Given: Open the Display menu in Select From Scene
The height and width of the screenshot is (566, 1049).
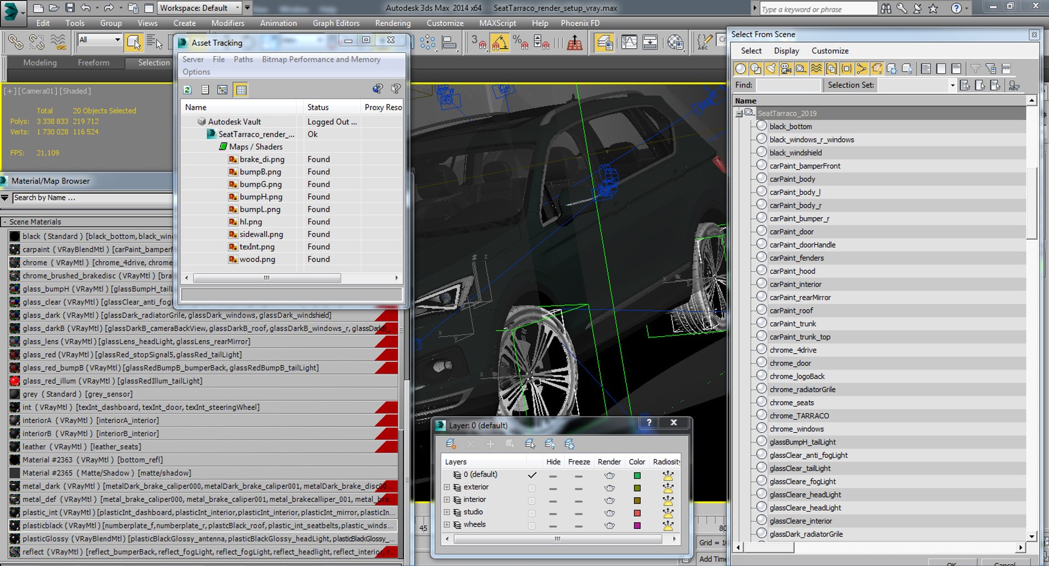Looking at the screenshot, I should [786, 51].
